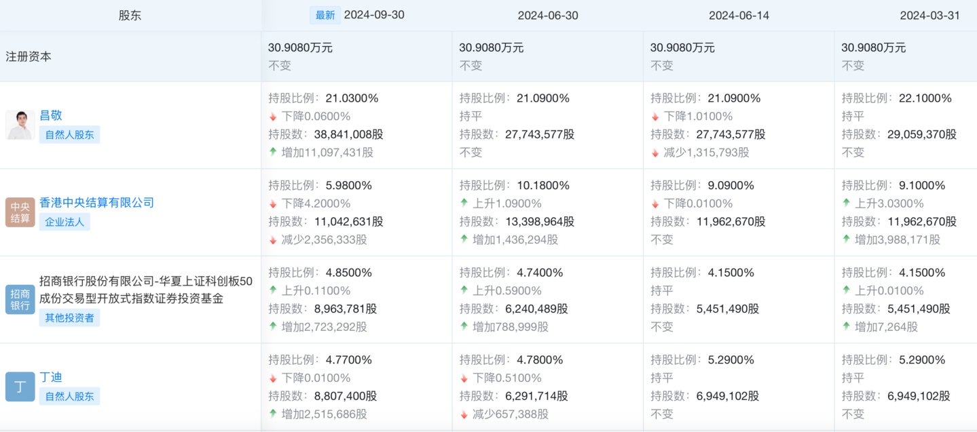Open shareholder 昌敬's name link
This screenshot has height=432, width=977.
[51, 115]
